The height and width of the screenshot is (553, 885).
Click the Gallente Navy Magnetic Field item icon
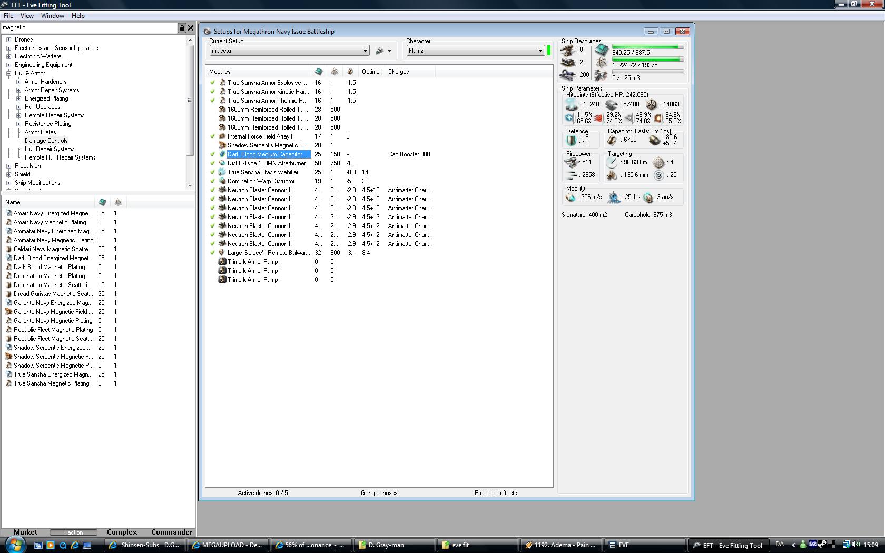pos(8,312)
